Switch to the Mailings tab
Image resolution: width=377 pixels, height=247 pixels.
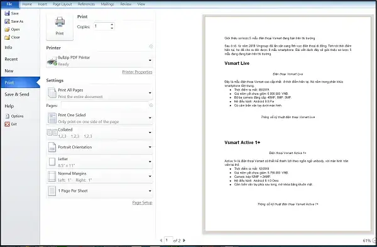(107, 4)
